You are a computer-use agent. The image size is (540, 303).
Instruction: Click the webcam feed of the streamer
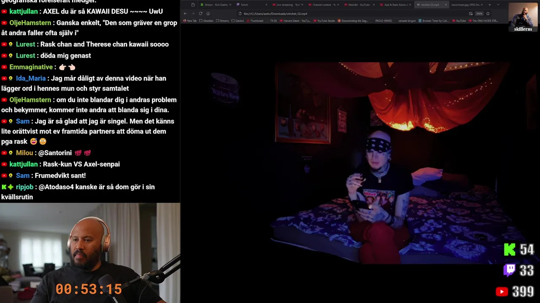pyautogui.click(x=90, y=253)
